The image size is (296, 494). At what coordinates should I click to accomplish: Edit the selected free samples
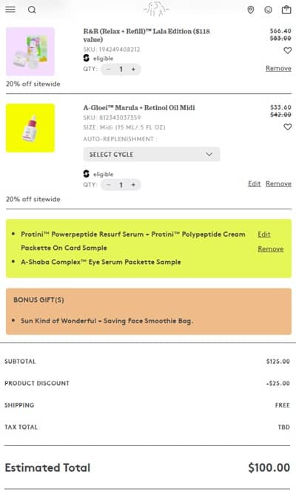click(264, 234)
